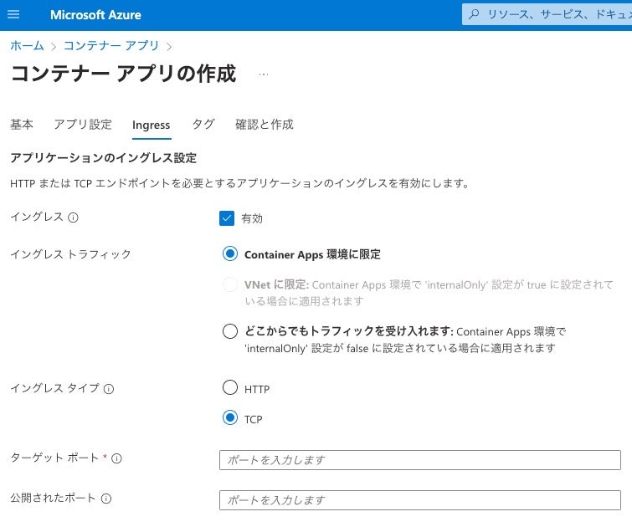Click the search magnifier icon

coord(475,14)
